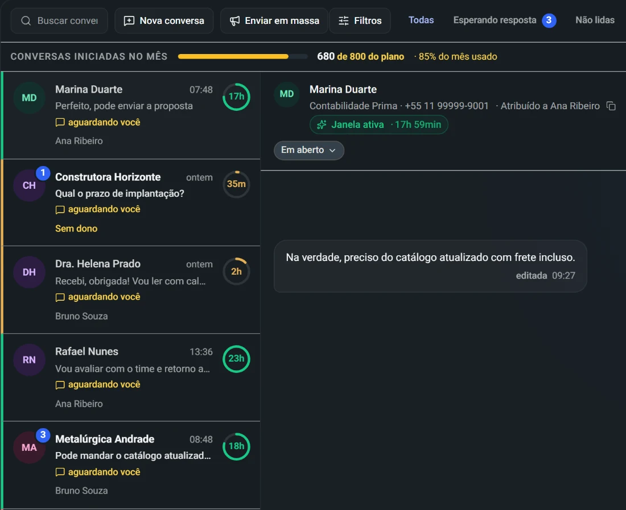Click Bruno Souza owner on Helena Prado row

pyautogui.click(x=81, y=316)
